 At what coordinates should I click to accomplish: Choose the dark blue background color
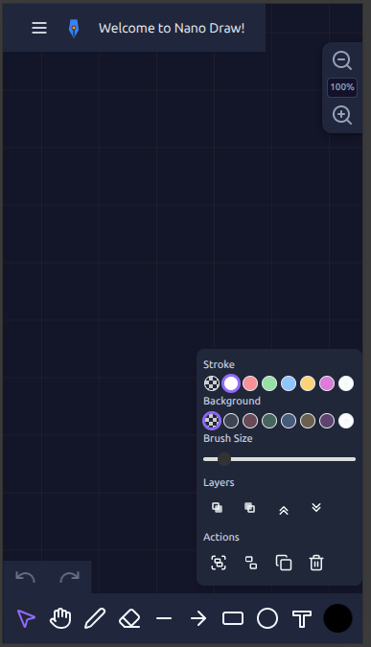pos(289,421)
